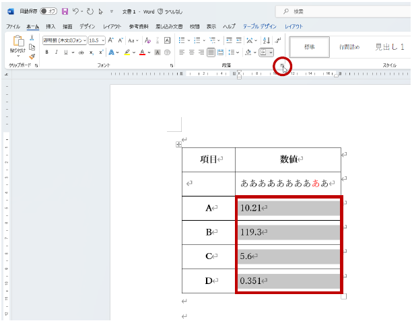Viewport: 412px width, 321px height.
Task: Open the font name combo box
Action: 64,40
